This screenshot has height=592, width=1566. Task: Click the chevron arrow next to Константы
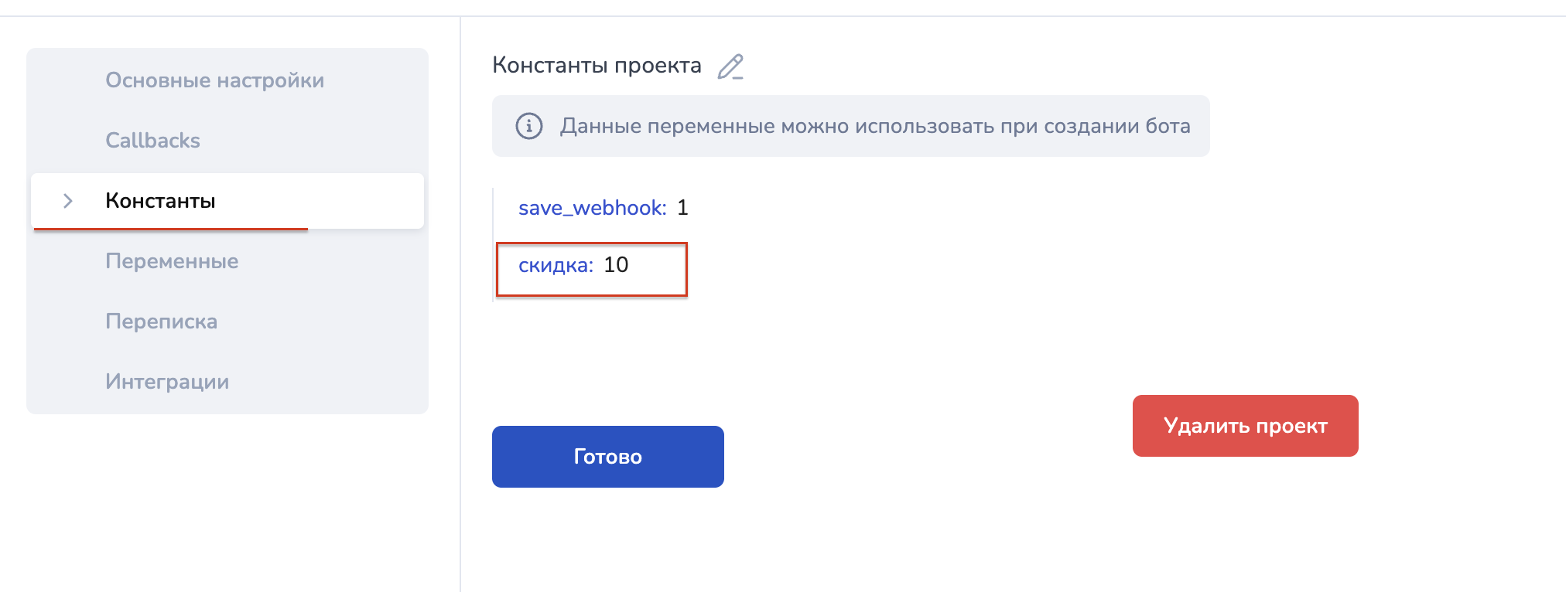(68, 201)
